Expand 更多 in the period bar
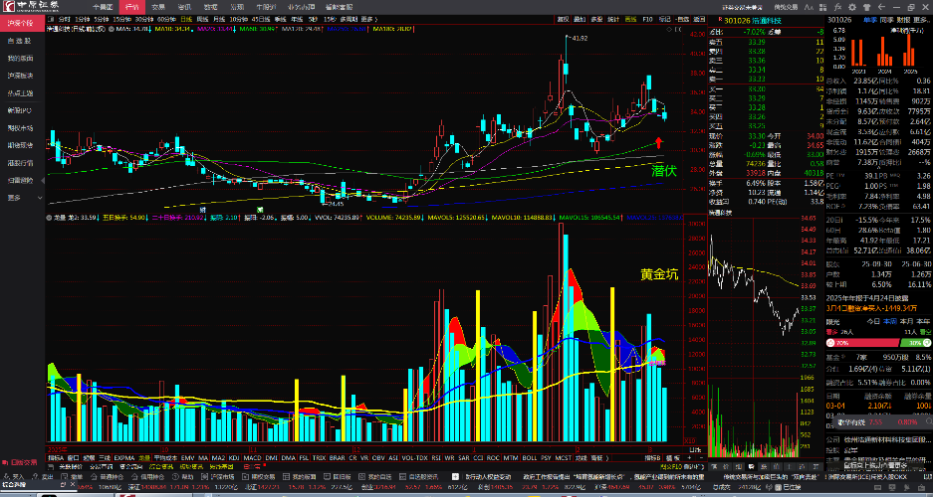 [x=368, y=20]
